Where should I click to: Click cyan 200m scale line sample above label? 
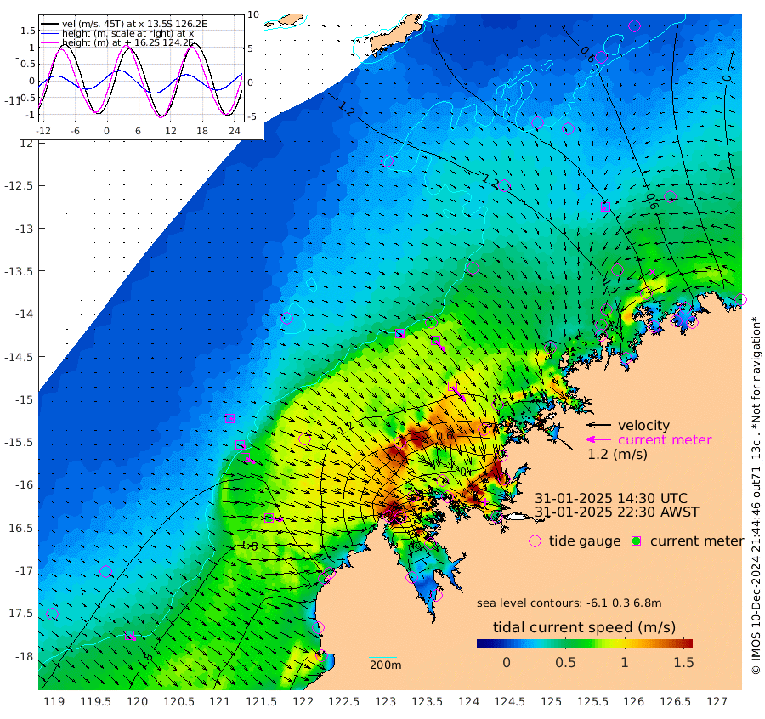point(383,658)
